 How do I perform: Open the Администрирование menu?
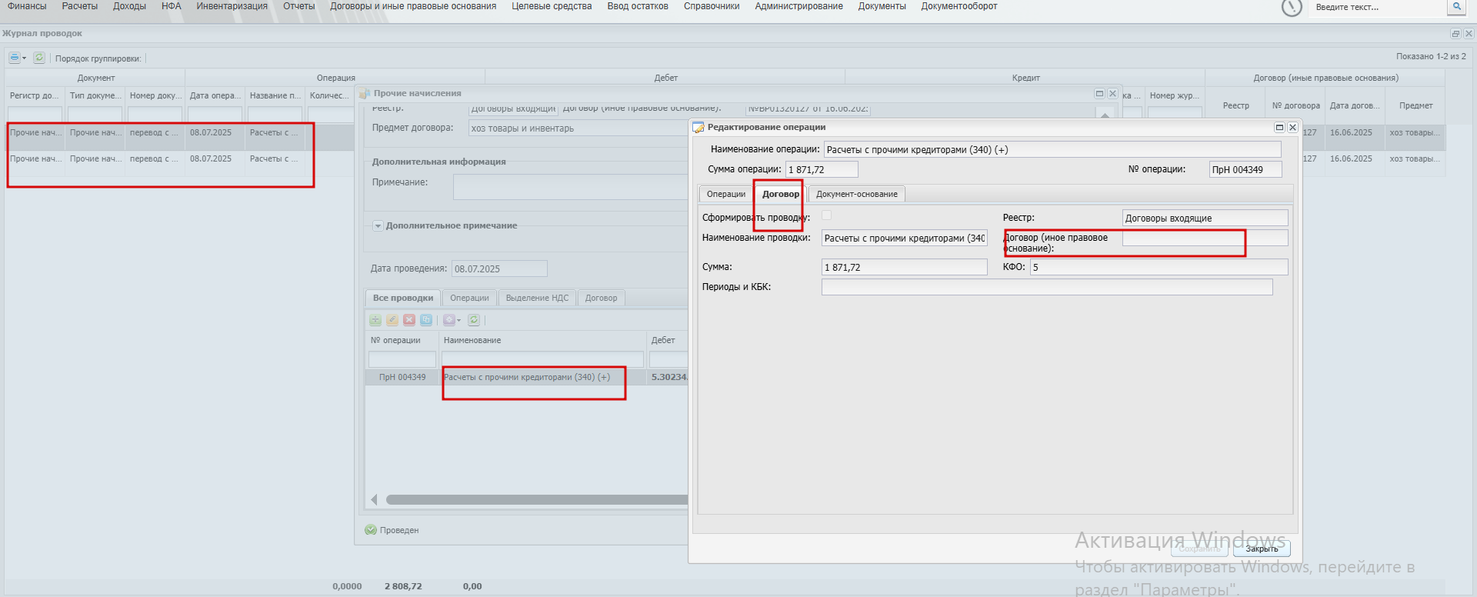point(799,6)
